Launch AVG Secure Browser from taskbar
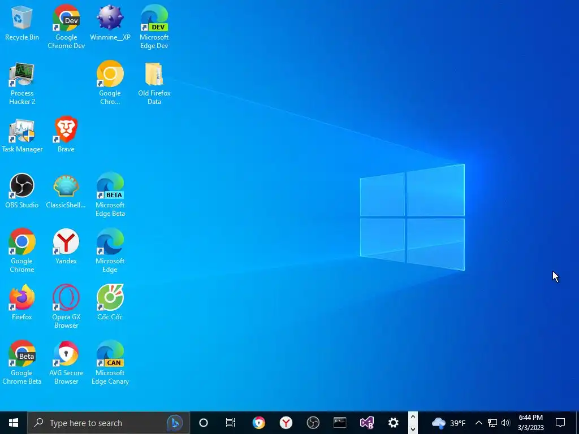This screenshot has height=434, width=579. point(258,423)
